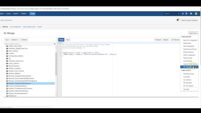The image size is (201, 113).
Task: Click the Screen_Listeners folder icon
Action: [7, 63]
